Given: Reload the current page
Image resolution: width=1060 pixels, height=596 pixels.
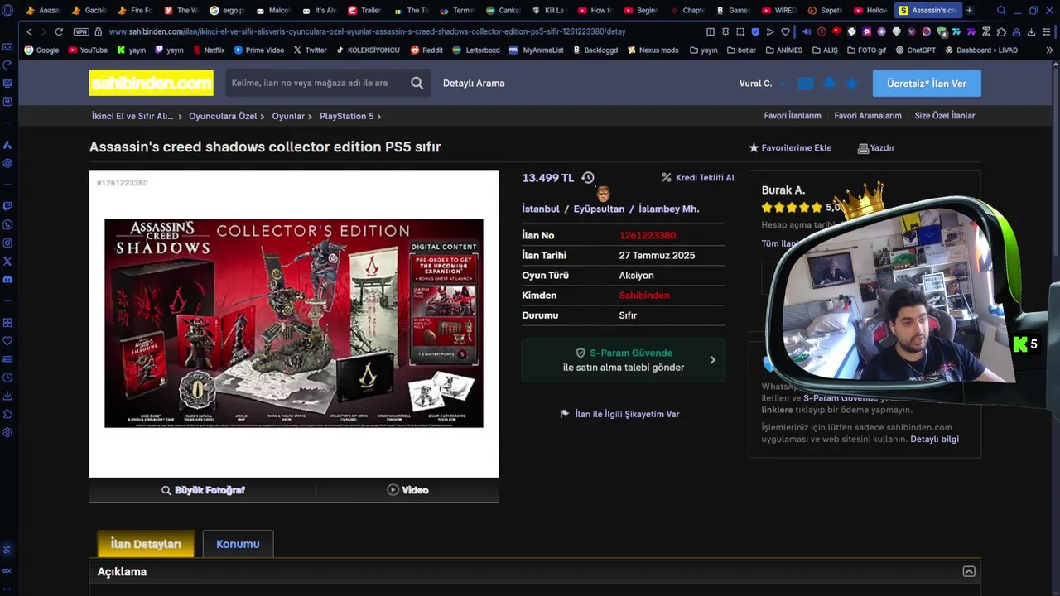Looking at the screenshot, I should tap(59, 31).
